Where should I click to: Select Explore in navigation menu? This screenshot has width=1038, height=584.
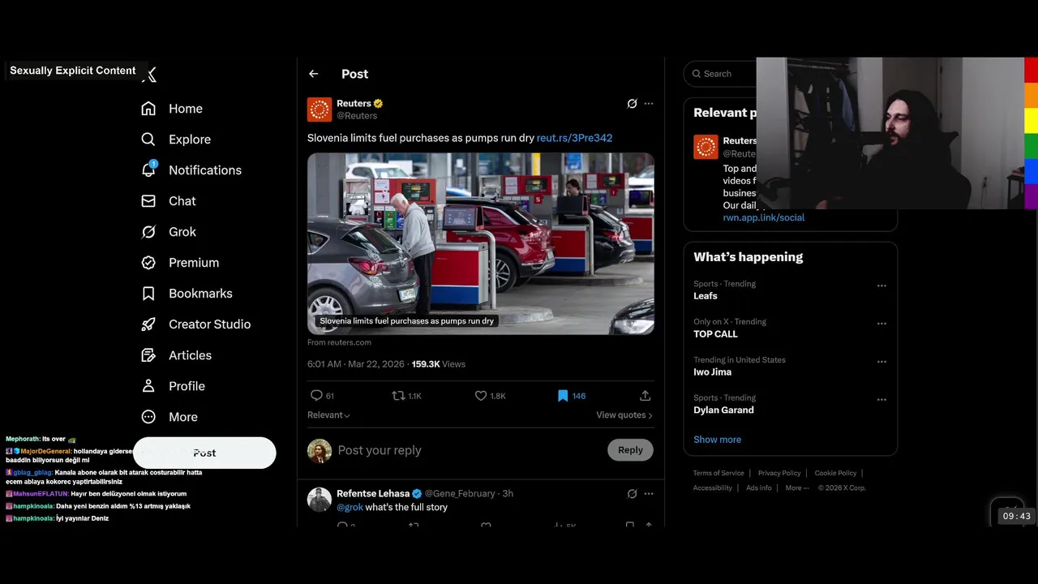190,140
